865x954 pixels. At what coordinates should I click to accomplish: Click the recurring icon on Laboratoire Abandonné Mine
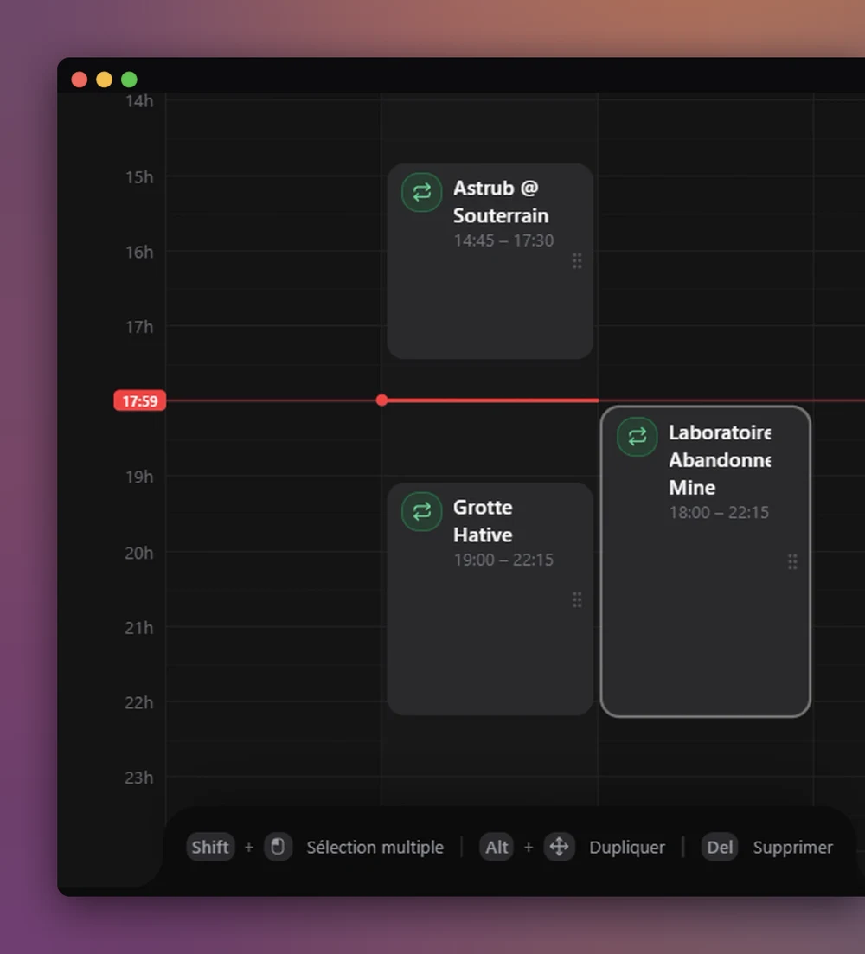pyautogui.click(x=637, y=436)
